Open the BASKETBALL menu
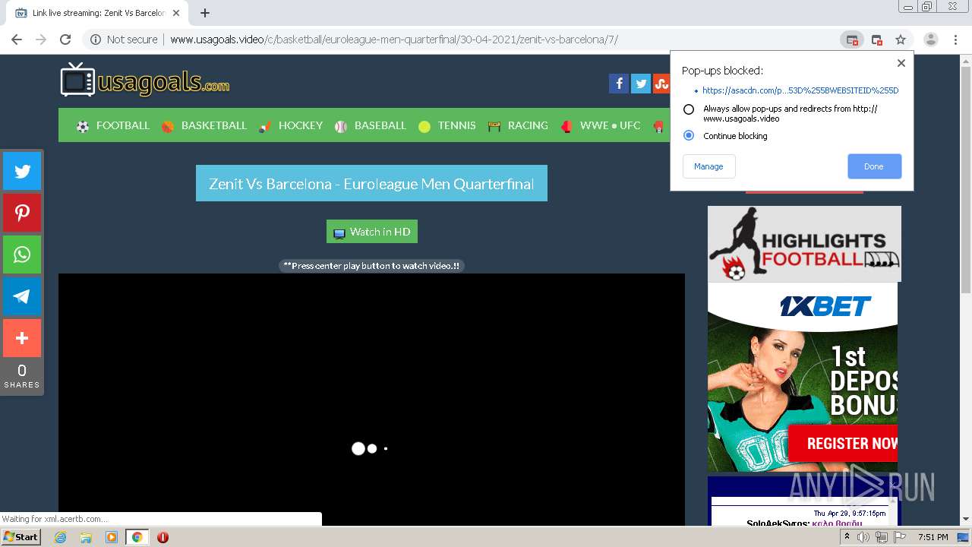 coord(204,125)
